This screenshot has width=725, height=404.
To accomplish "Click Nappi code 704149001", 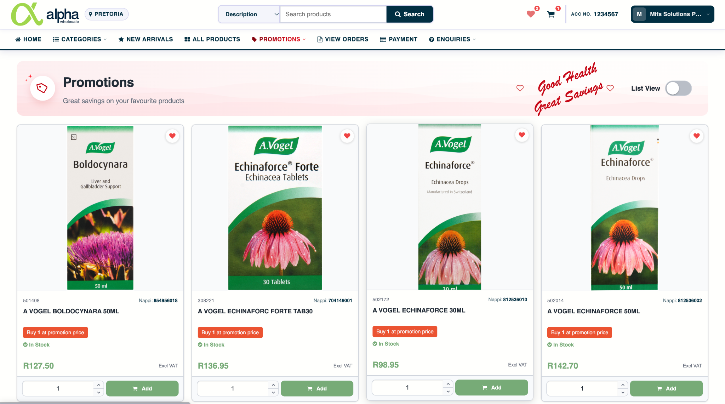I will click(340, 301).
